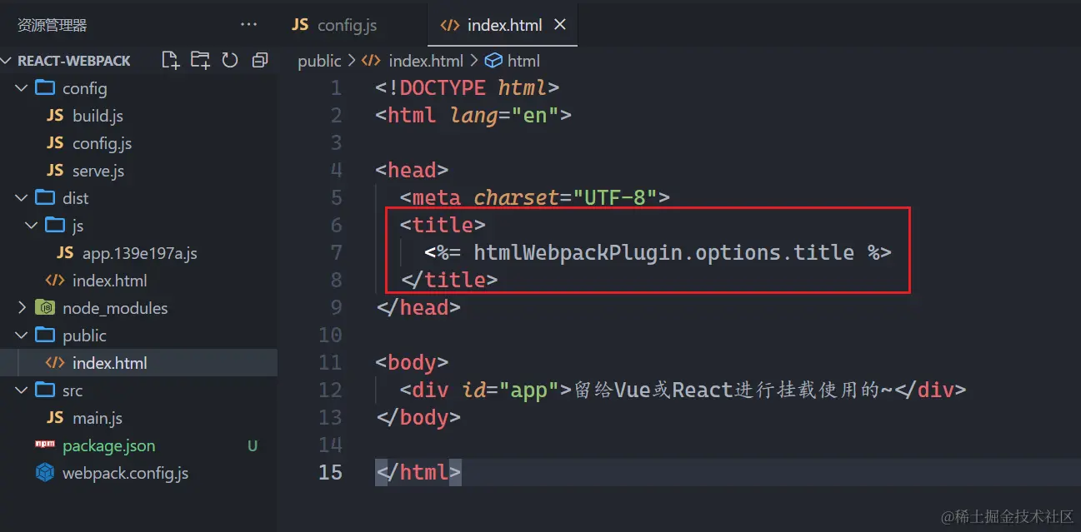Click the public breadcrumb segment
1081x532 pixels.
coord(319,61)
